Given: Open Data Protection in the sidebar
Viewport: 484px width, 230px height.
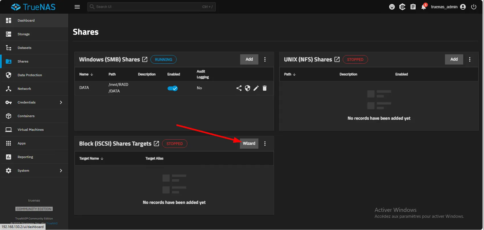Looking at the screenshot, I should point(30,75).
